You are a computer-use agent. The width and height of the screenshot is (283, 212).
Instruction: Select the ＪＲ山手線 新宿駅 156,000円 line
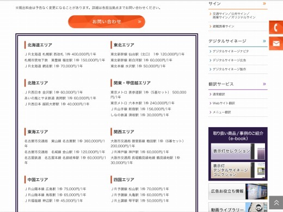pos(141,109)
